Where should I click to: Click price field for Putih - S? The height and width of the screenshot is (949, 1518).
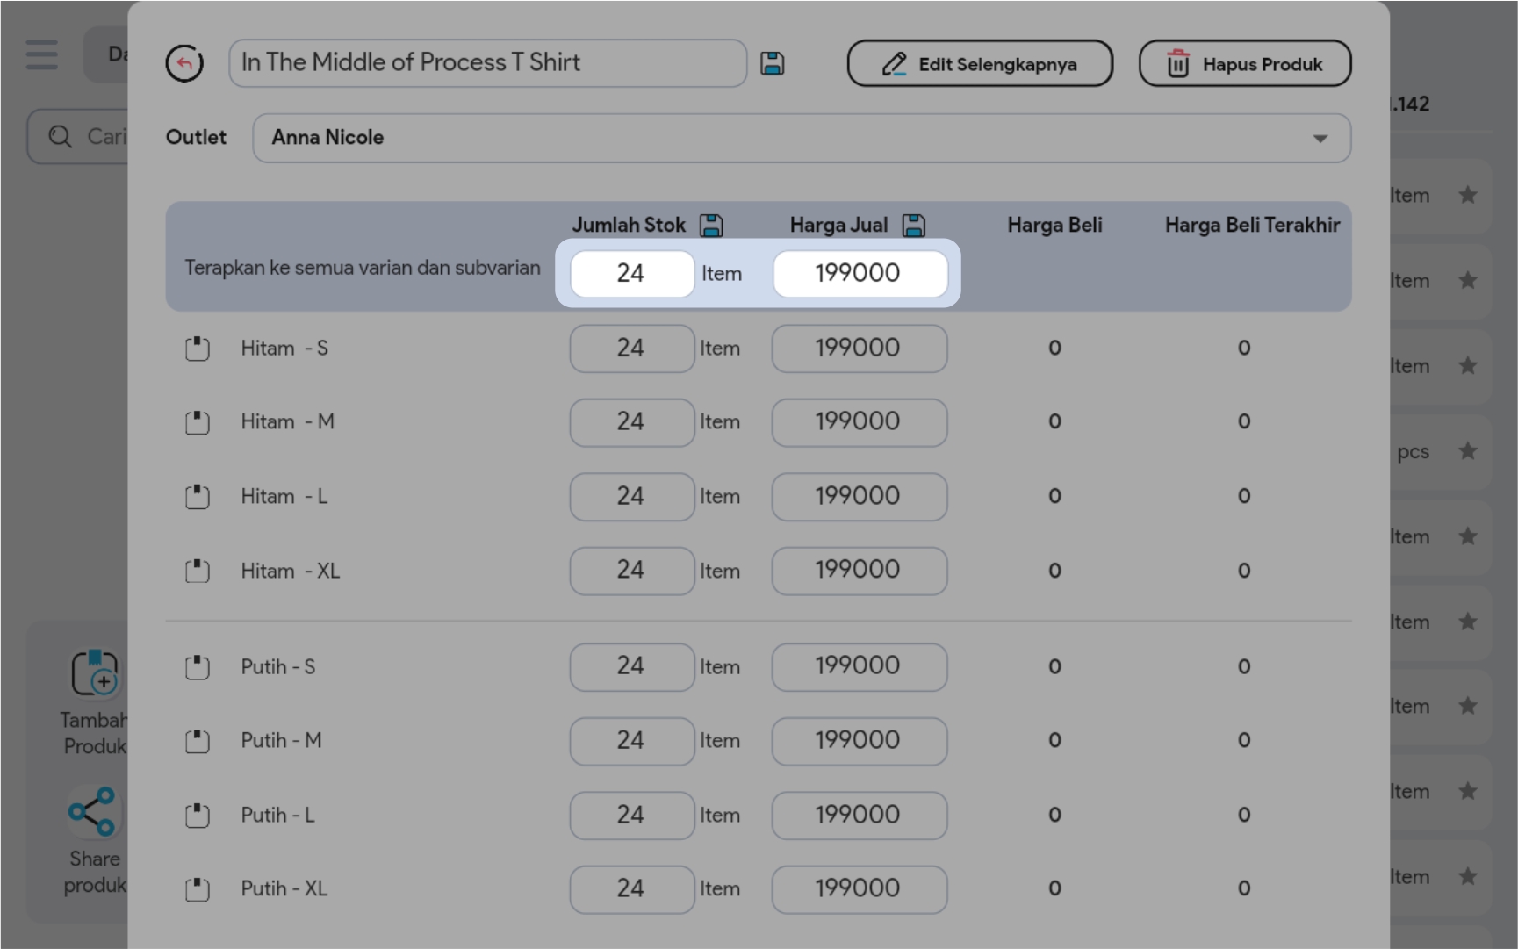click(x=859, y=667)
